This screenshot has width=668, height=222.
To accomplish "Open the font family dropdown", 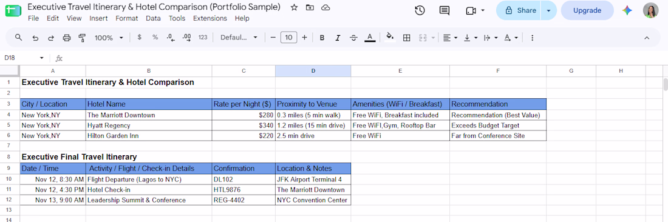I will click(239, 38).
